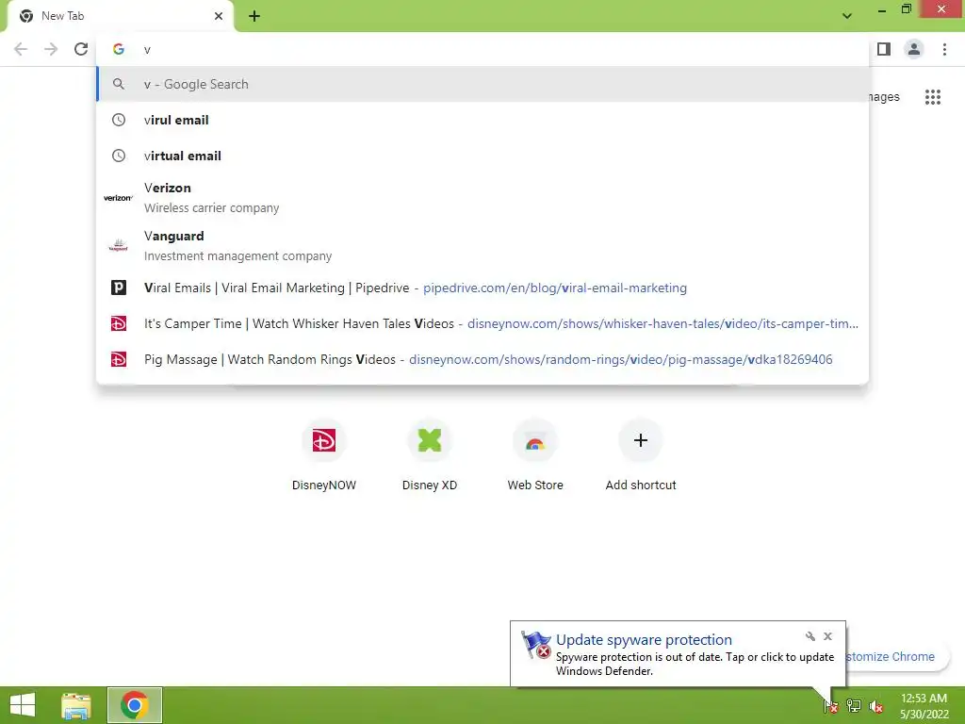This screenshot has width=965, height=724.
Task: Click the Pipedrive P favicon
Action: (118, 288)
